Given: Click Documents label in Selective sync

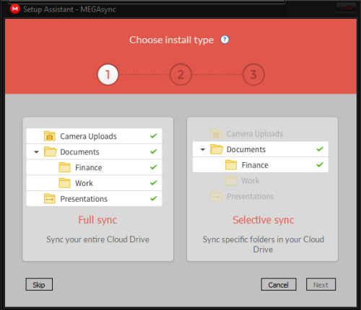Looking at the screenshot, I should pos(246,149).
